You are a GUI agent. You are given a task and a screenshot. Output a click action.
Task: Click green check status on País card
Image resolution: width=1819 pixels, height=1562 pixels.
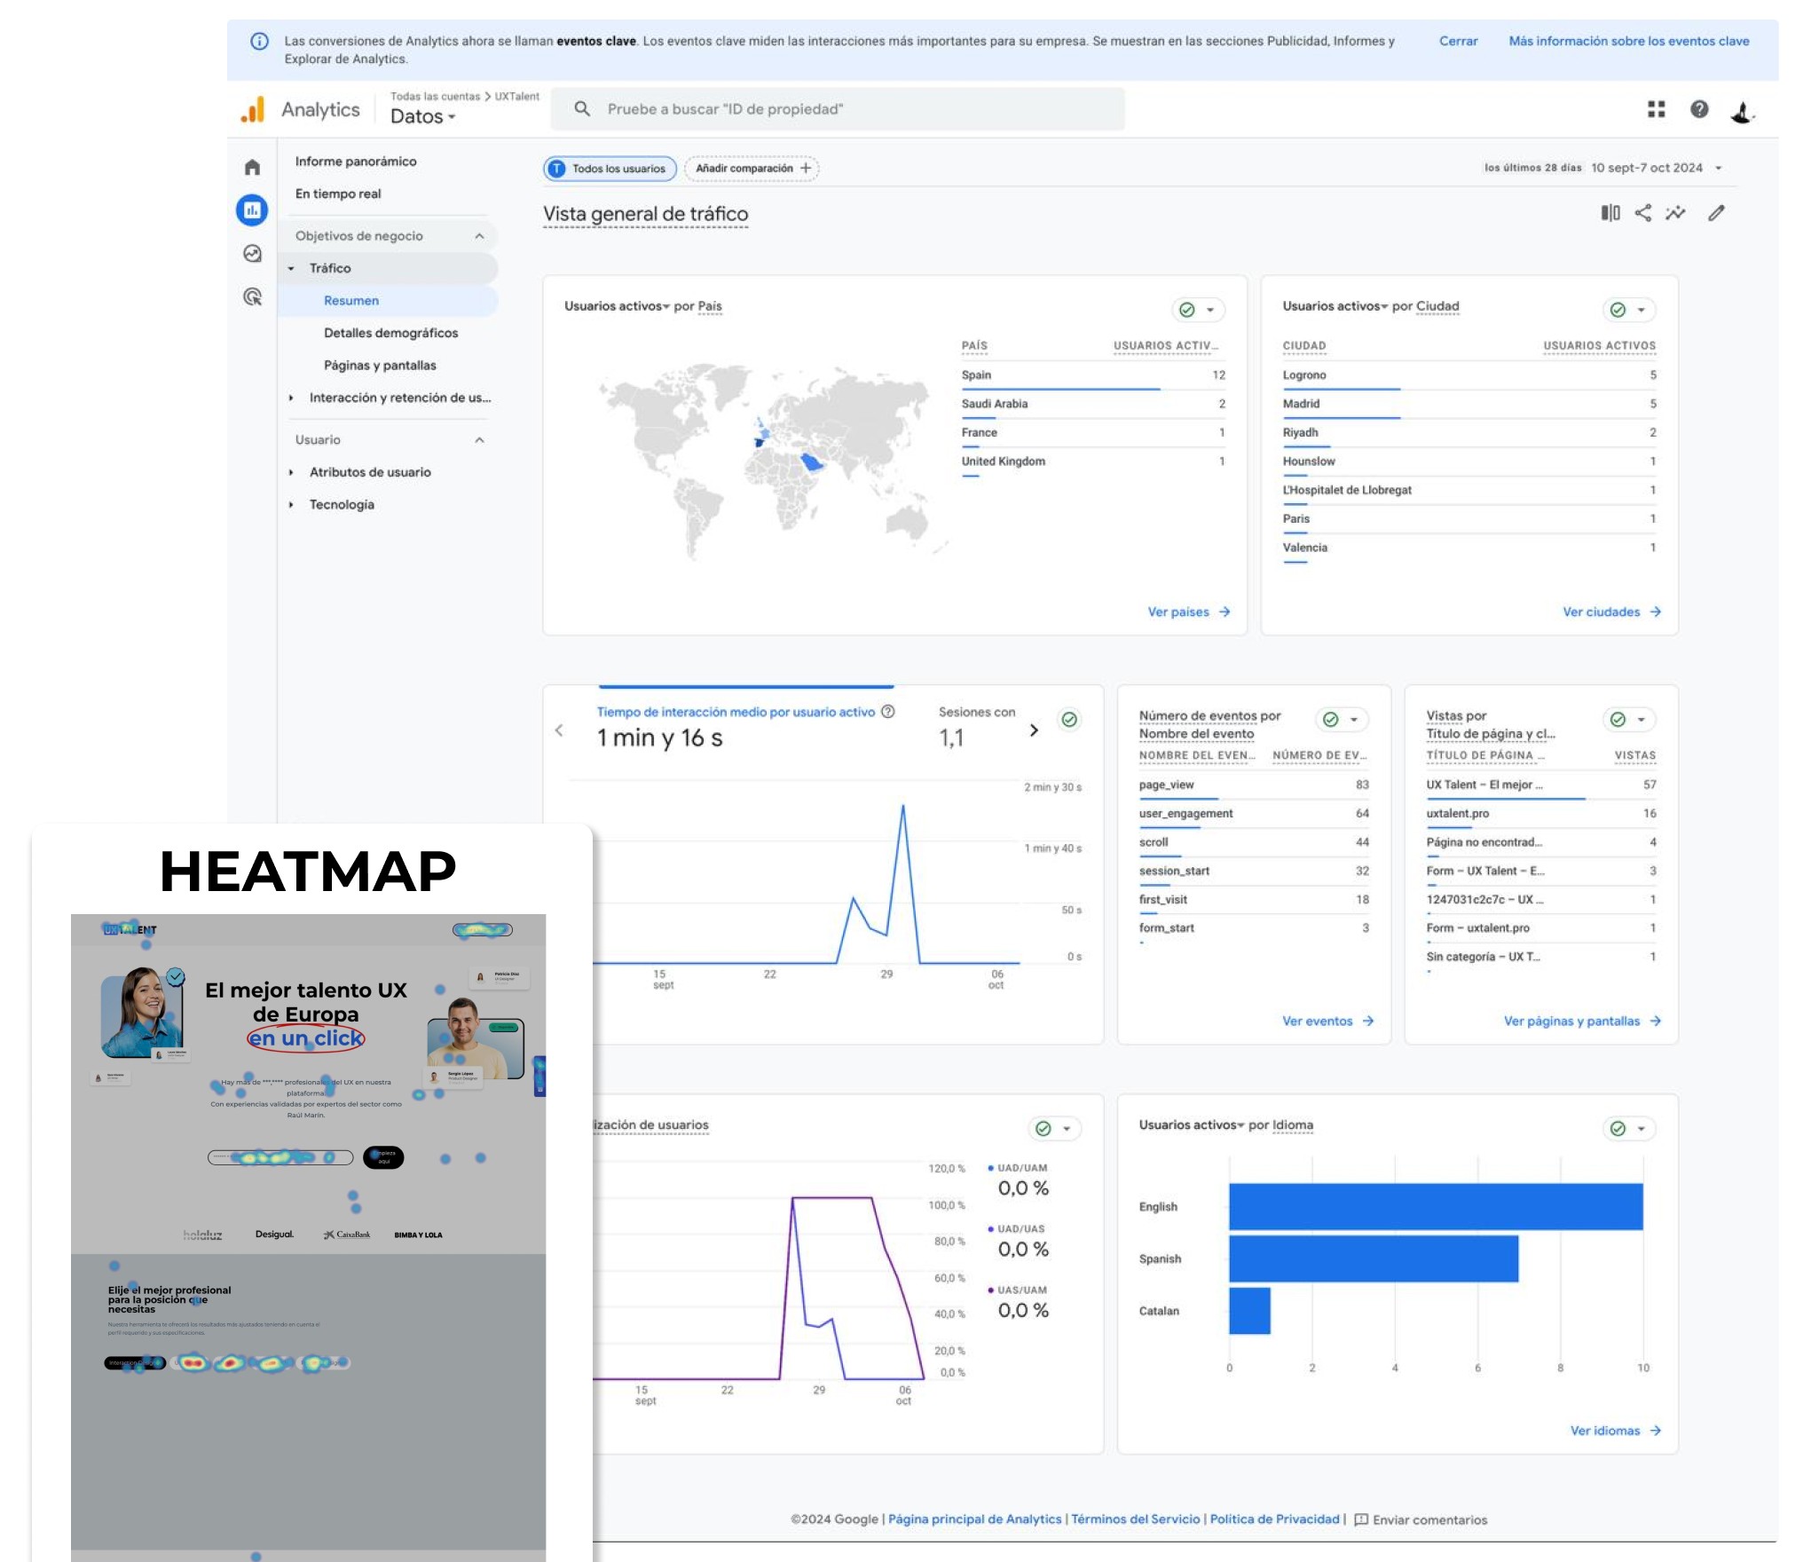point(1186,310)
